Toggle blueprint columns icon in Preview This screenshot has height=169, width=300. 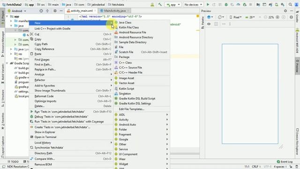pos(216,24)
